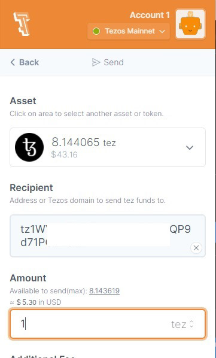The width and height of the screenshot is (216, 358).
Task: Click the Account 1 name label
Action: (x=150, y=15)
